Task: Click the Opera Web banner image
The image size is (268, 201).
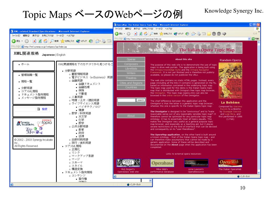Action: pos(230,163)
